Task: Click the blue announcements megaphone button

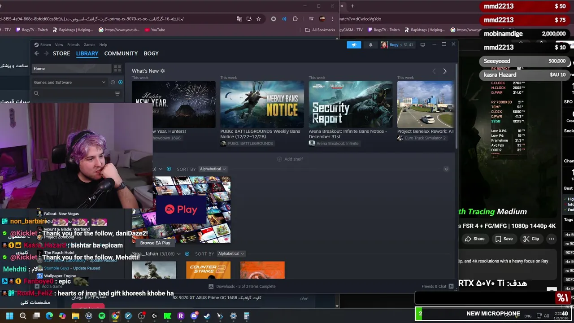Action: [x=354, y=45]
